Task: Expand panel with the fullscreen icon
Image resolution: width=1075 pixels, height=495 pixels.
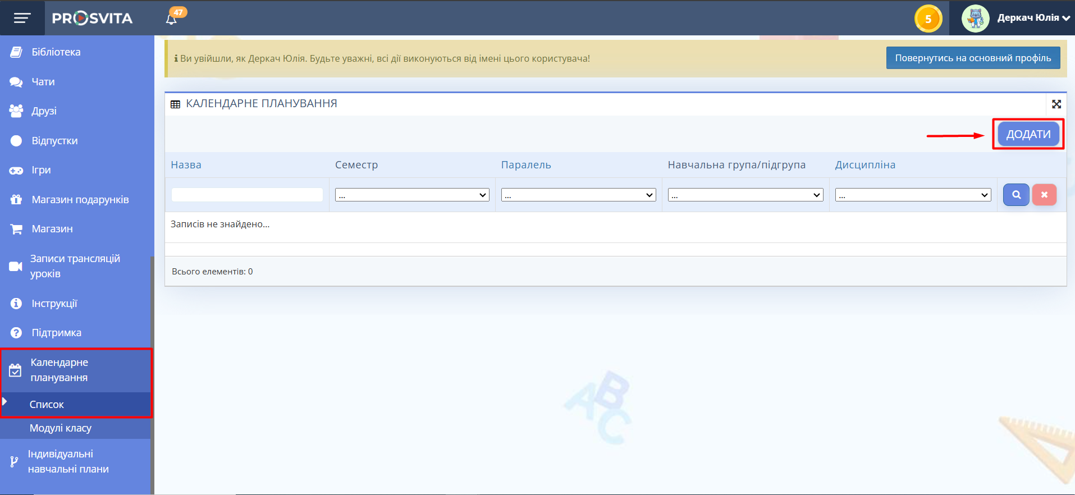Action: pos(1056,104)
